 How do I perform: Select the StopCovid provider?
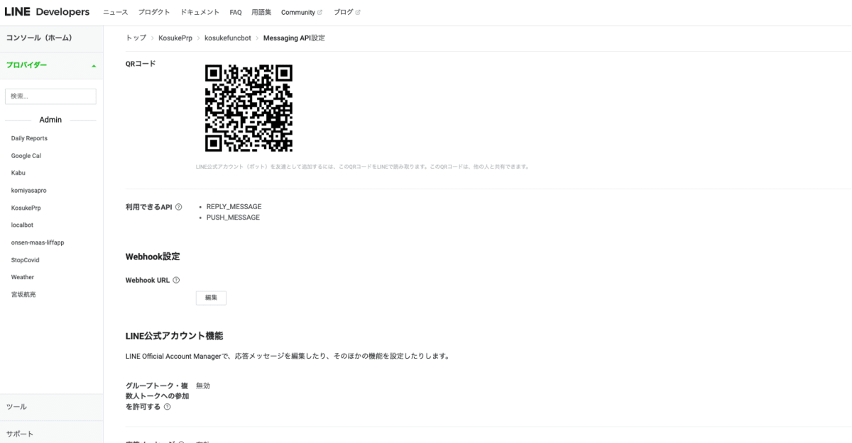[x=26, y=260]
